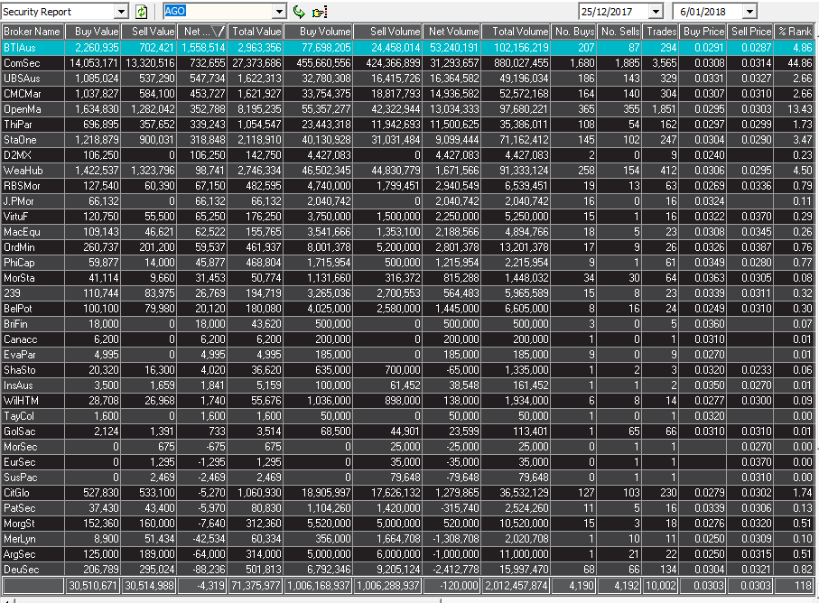Select the MorSta broker row
This screenshot has width=819, height=603.
coord(408,278)
